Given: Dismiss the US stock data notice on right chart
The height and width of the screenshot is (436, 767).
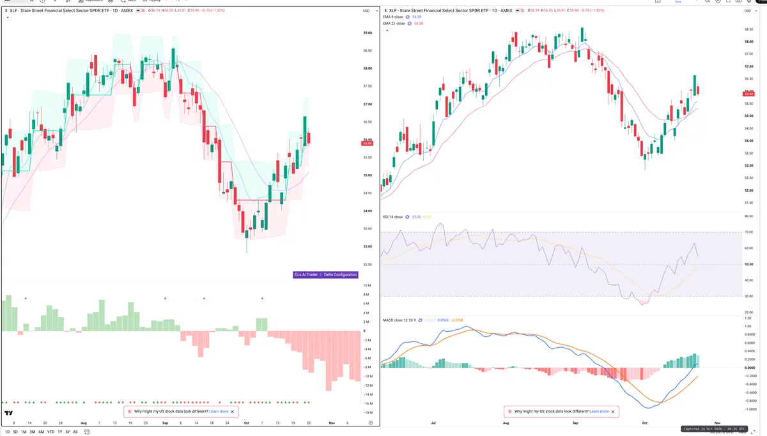Looking at the screenshot, I should [x=614, y=412].
